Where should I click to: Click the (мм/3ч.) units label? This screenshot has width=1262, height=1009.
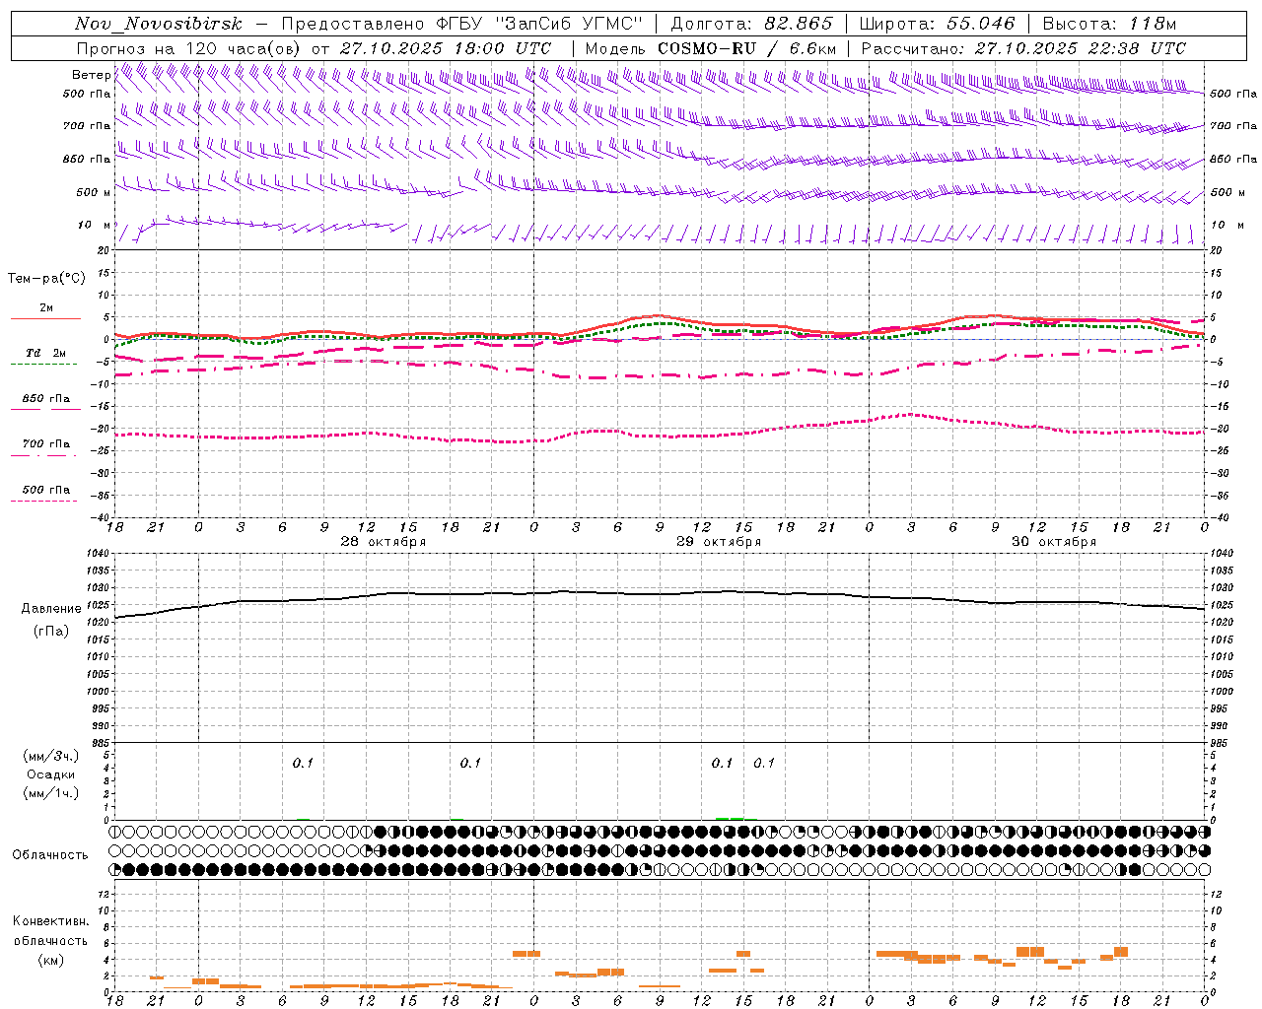[x=51, y=756]
